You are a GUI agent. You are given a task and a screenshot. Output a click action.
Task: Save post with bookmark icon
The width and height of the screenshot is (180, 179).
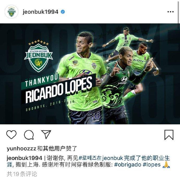pyautogui.click(x=169, y=135)
